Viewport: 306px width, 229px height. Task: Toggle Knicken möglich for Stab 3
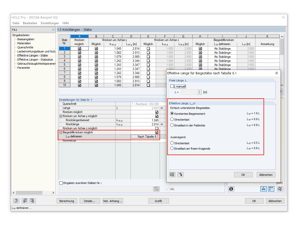click(x=79, y=56)
